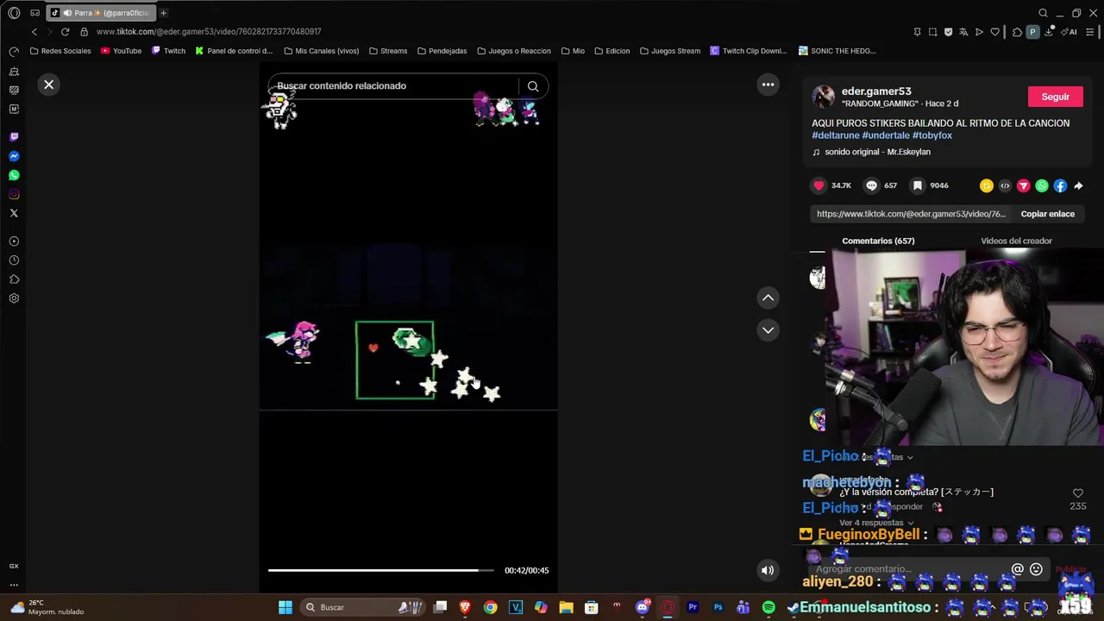Viewport: 1104px width, 621px height.
Task: Save the video with the bookmark icon
Action: click(x=918, y=185)
